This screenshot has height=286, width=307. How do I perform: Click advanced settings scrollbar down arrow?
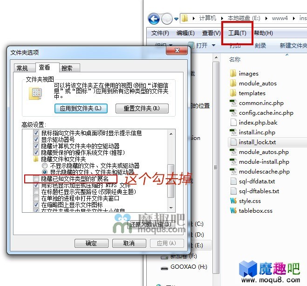(x=171, y=208)
